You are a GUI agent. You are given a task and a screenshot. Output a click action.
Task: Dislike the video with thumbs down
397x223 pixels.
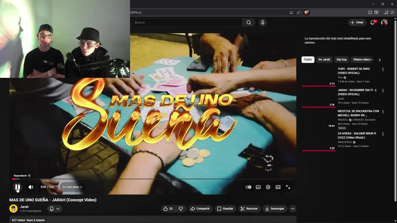[x=181, y=209]
